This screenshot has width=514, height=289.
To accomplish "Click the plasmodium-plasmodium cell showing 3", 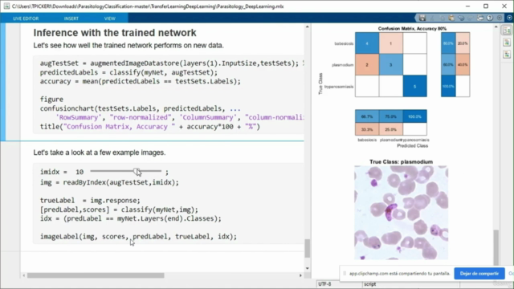I will (391, 65).
